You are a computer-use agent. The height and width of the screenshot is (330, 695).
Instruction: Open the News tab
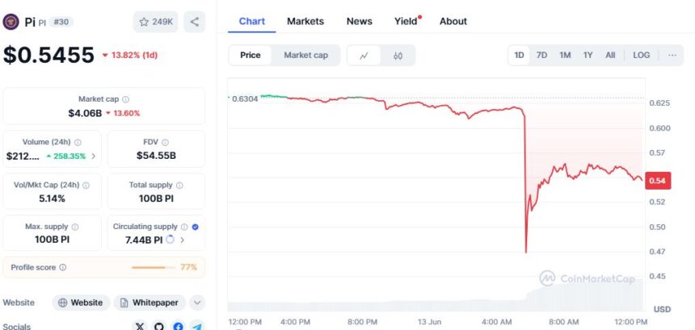pos(359,21)
